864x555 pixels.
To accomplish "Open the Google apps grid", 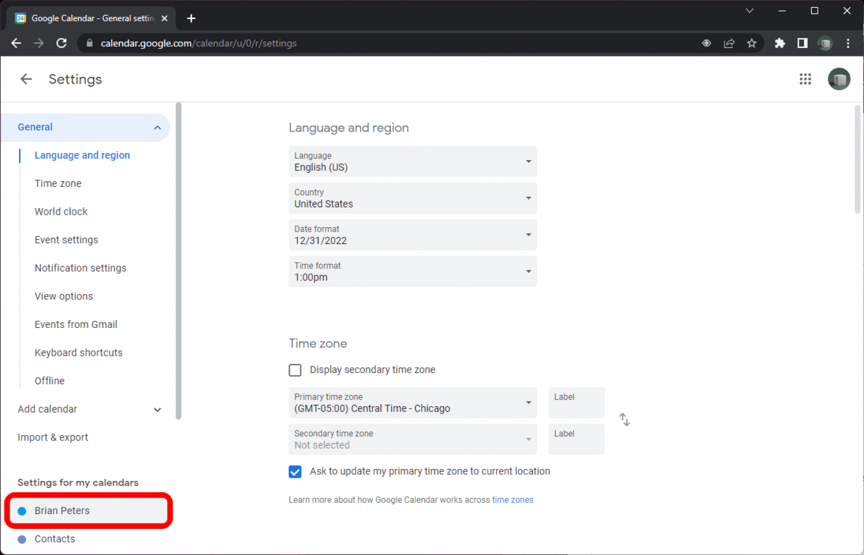I will [805, 79].
